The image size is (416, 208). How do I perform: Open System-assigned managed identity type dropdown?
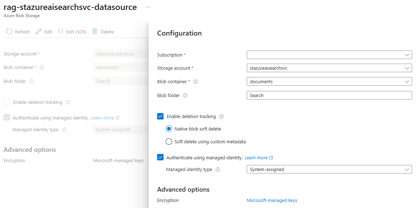[x=329, y=169]
